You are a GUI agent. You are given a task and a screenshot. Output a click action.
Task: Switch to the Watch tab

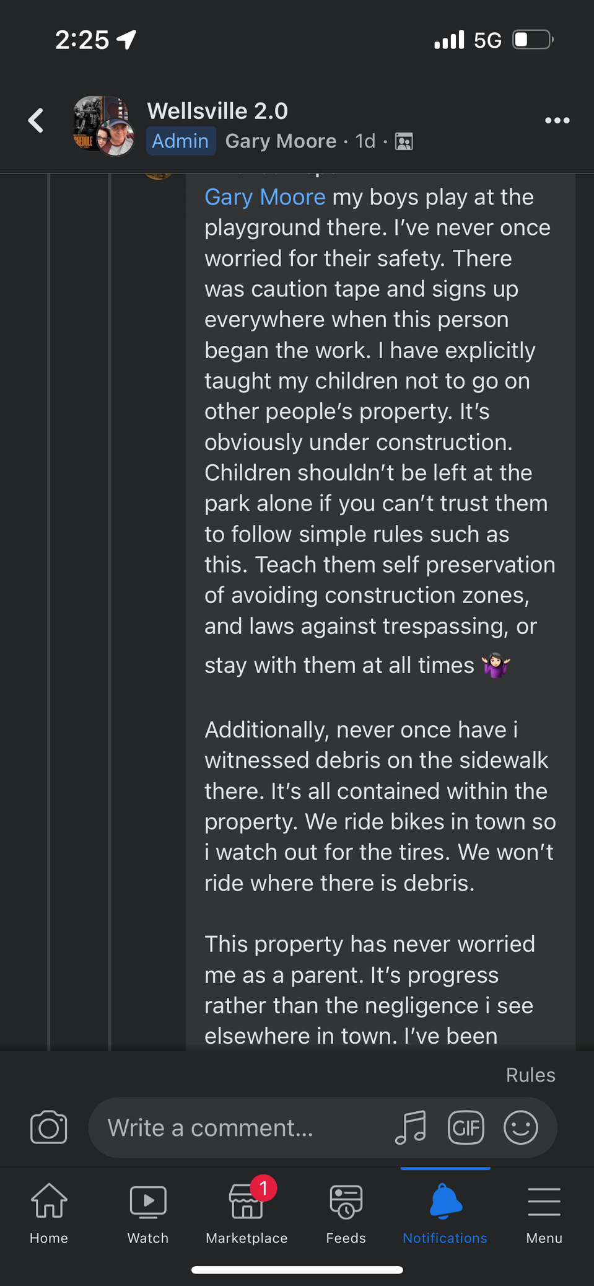coord(148,1213)
